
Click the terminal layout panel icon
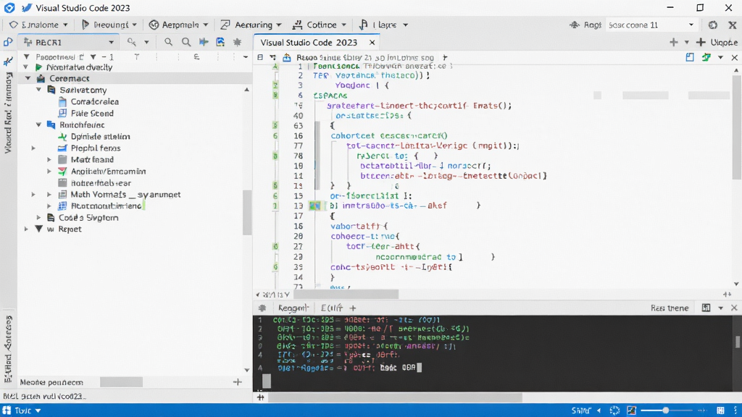(706, 308)
